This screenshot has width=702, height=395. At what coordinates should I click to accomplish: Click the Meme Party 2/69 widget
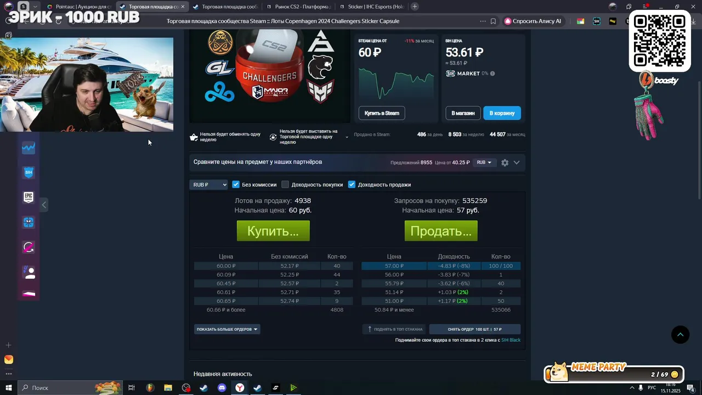tap(614, 374)
